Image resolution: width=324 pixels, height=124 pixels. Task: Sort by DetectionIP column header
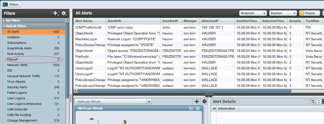point(217,21)
